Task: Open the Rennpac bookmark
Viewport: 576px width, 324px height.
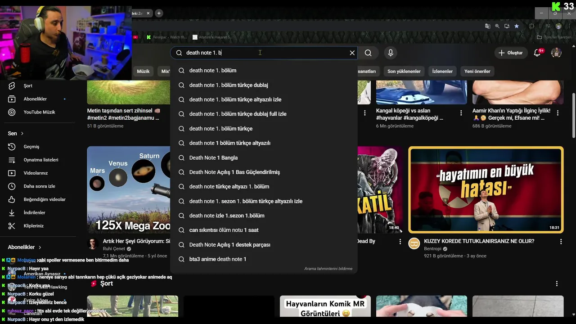Action: [166, 37]
